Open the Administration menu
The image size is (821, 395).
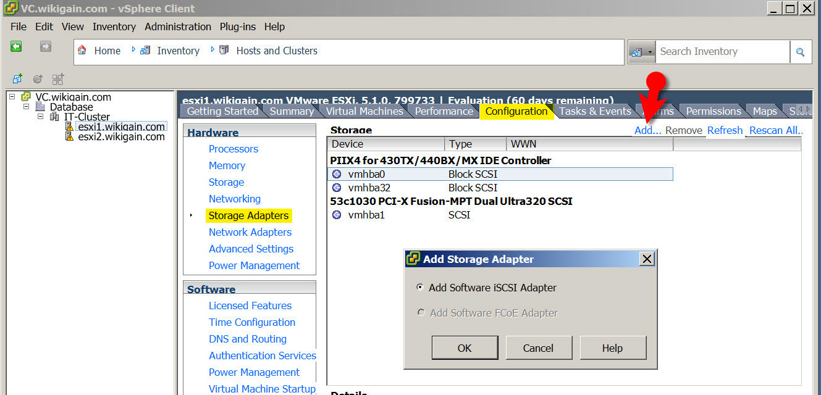(178, 27)
